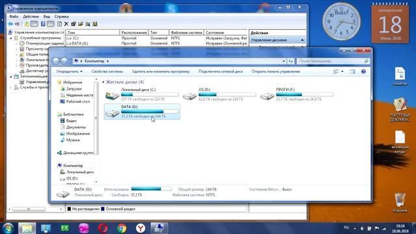The width and height of the screenshot is (416, 234).
Task: Select the (C:) row in Disk Management list
Action: tap(157, 38)
